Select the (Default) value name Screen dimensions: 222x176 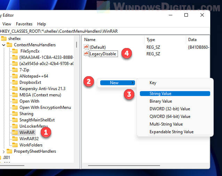coord(98,47)
